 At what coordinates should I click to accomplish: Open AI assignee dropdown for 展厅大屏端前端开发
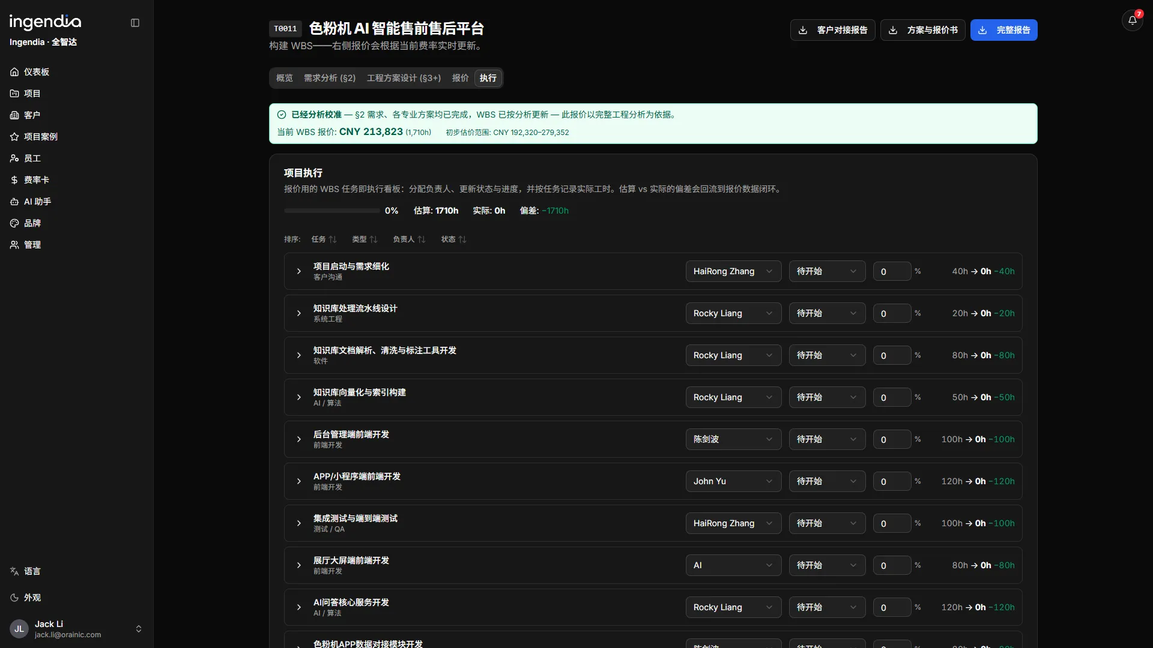(x=733, y=565)
